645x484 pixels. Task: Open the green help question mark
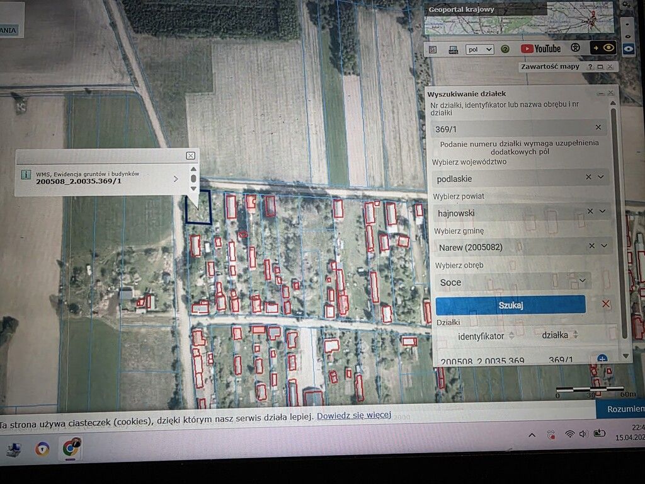point(505,49)
